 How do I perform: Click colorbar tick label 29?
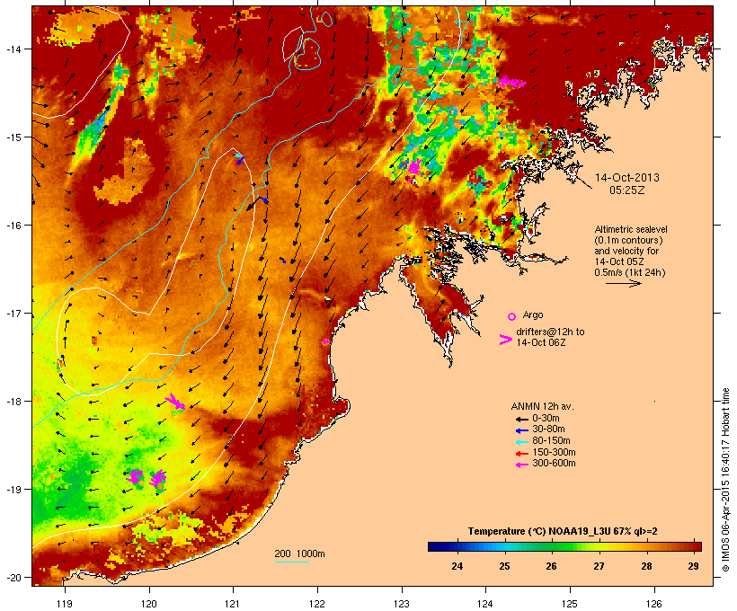click(693, 566)
